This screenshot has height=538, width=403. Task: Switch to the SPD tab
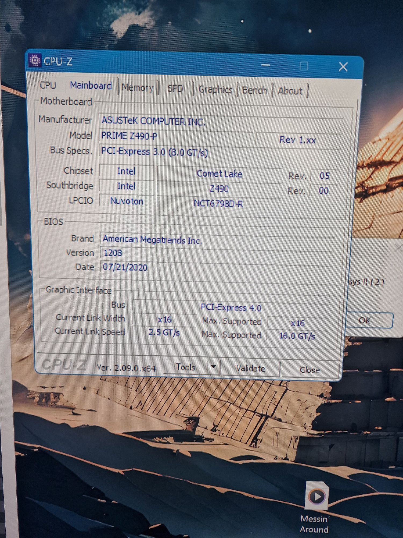coord(175,88)
